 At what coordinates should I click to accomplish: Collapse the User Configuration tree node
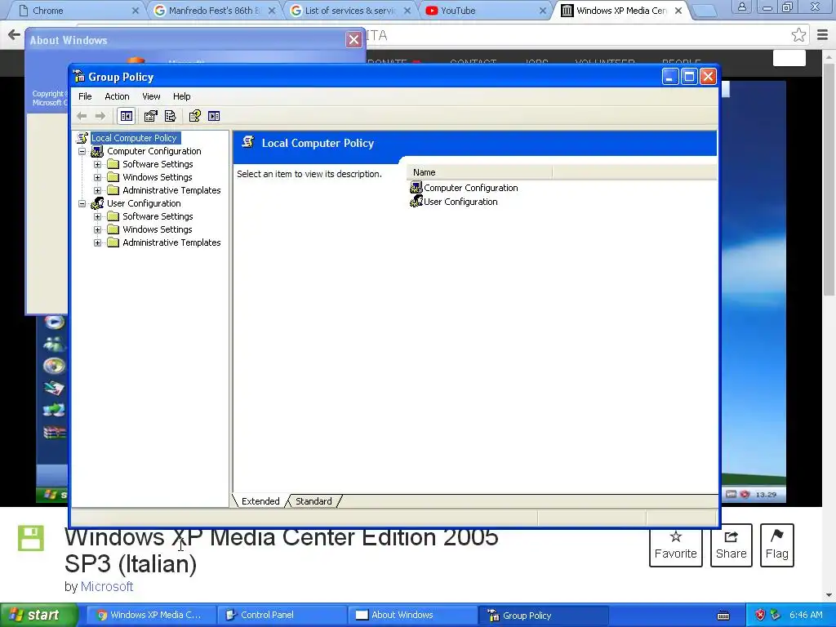click(x=82, y=203)
